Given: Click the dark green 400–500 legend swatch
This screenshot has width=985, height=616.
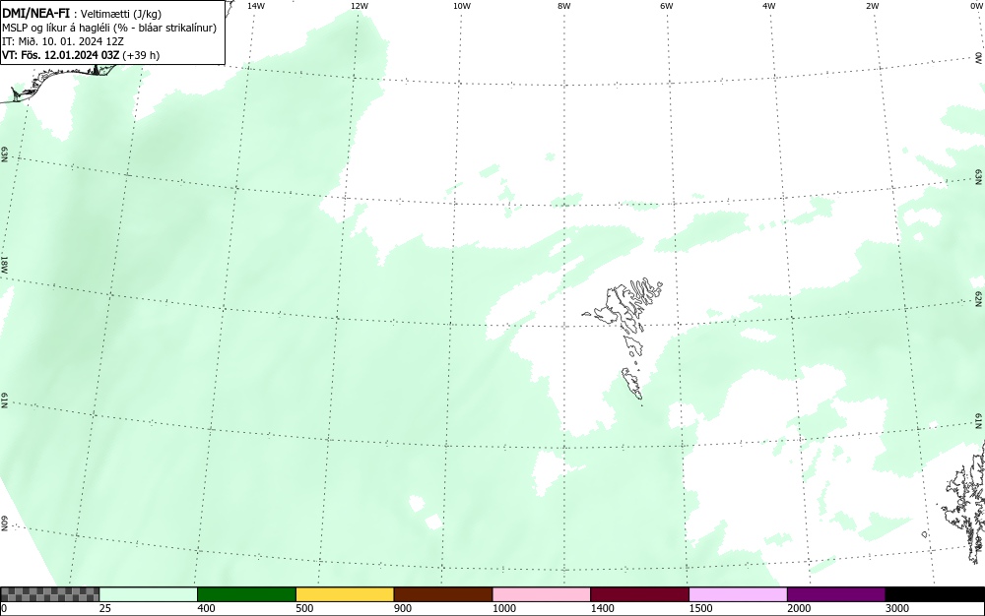Looking at the screenshot, I should (246, 594).
